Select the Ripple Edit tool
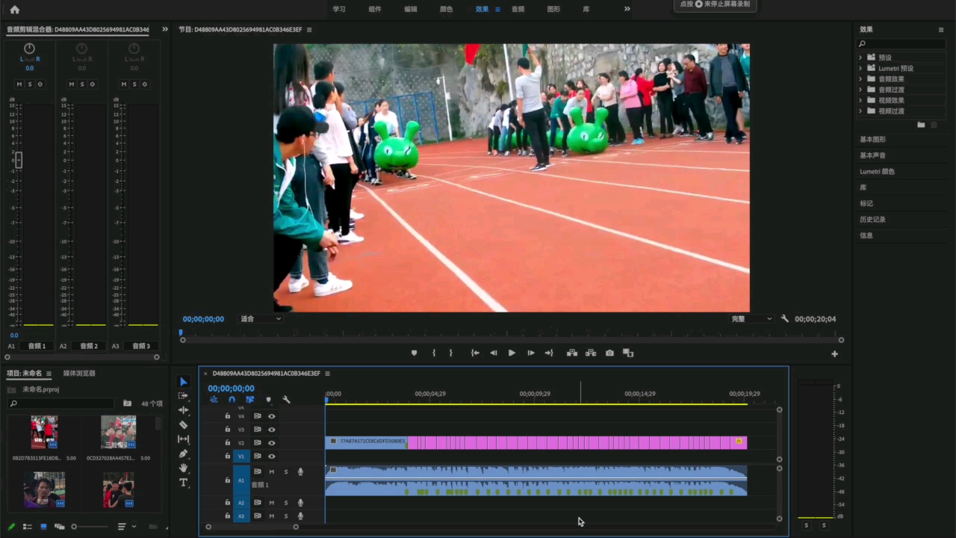The image size is (956, 538). click(x=184, y=410)
